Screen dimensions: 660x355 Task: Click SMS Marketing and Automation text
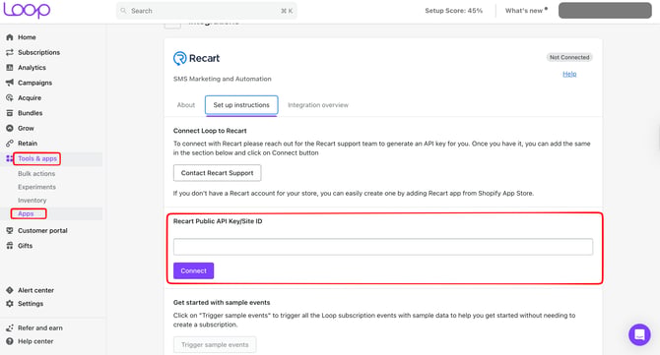tap(223, 79)
